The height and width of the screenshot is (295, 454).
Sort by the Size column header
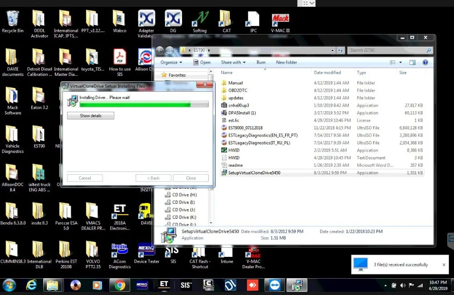tap(403, 72)
